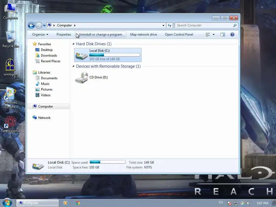Click the Computer breadcrumb in address bar
This screenshot has height=207, width=276.
pos(64,25)
